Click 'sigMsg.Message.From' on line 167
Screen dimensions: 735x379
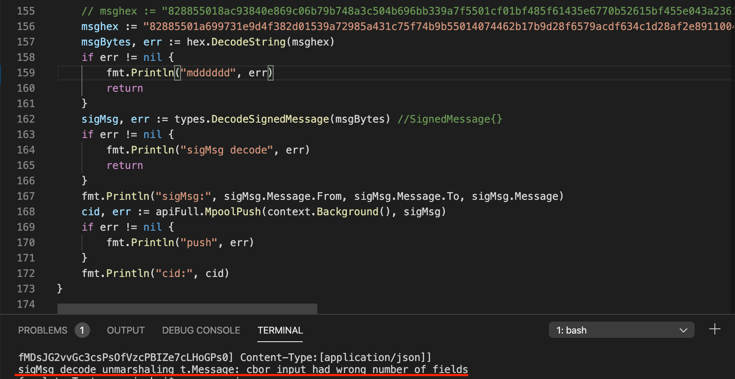(283, 196)
